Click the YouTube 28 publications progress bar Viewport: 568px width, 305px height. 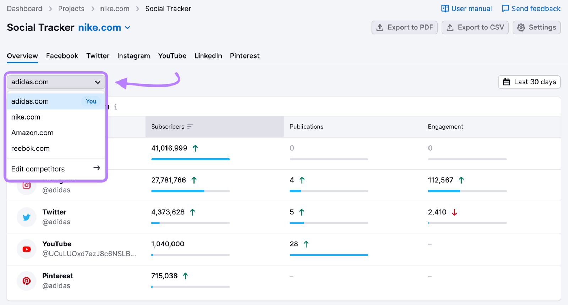[329, 255]
